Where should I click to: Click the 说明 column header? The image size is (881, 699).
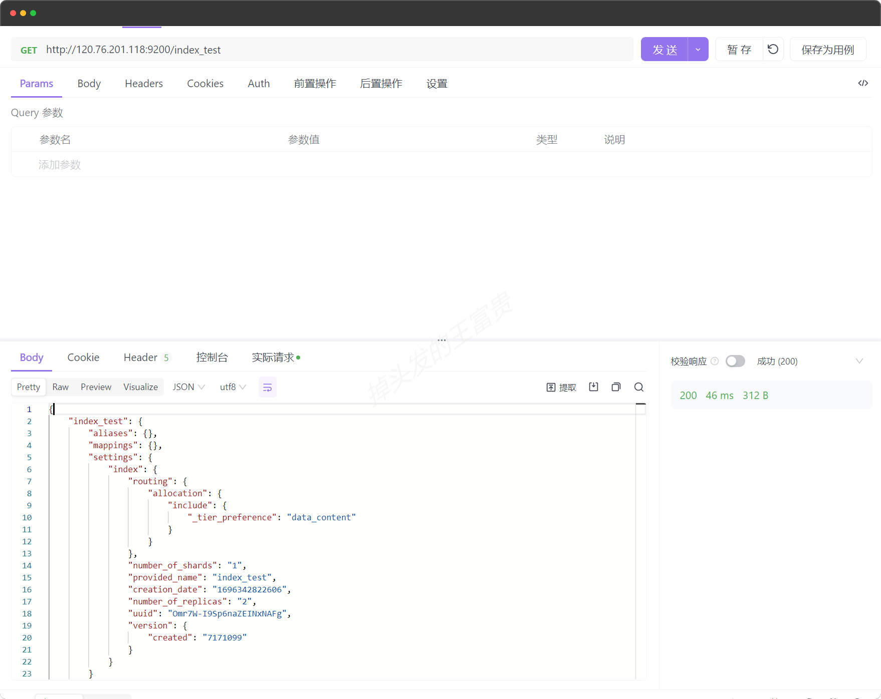click(614, 140)
